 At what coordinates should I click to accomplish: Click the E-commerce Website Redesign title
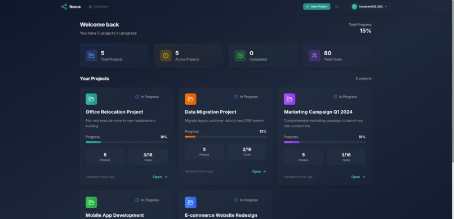221,215
